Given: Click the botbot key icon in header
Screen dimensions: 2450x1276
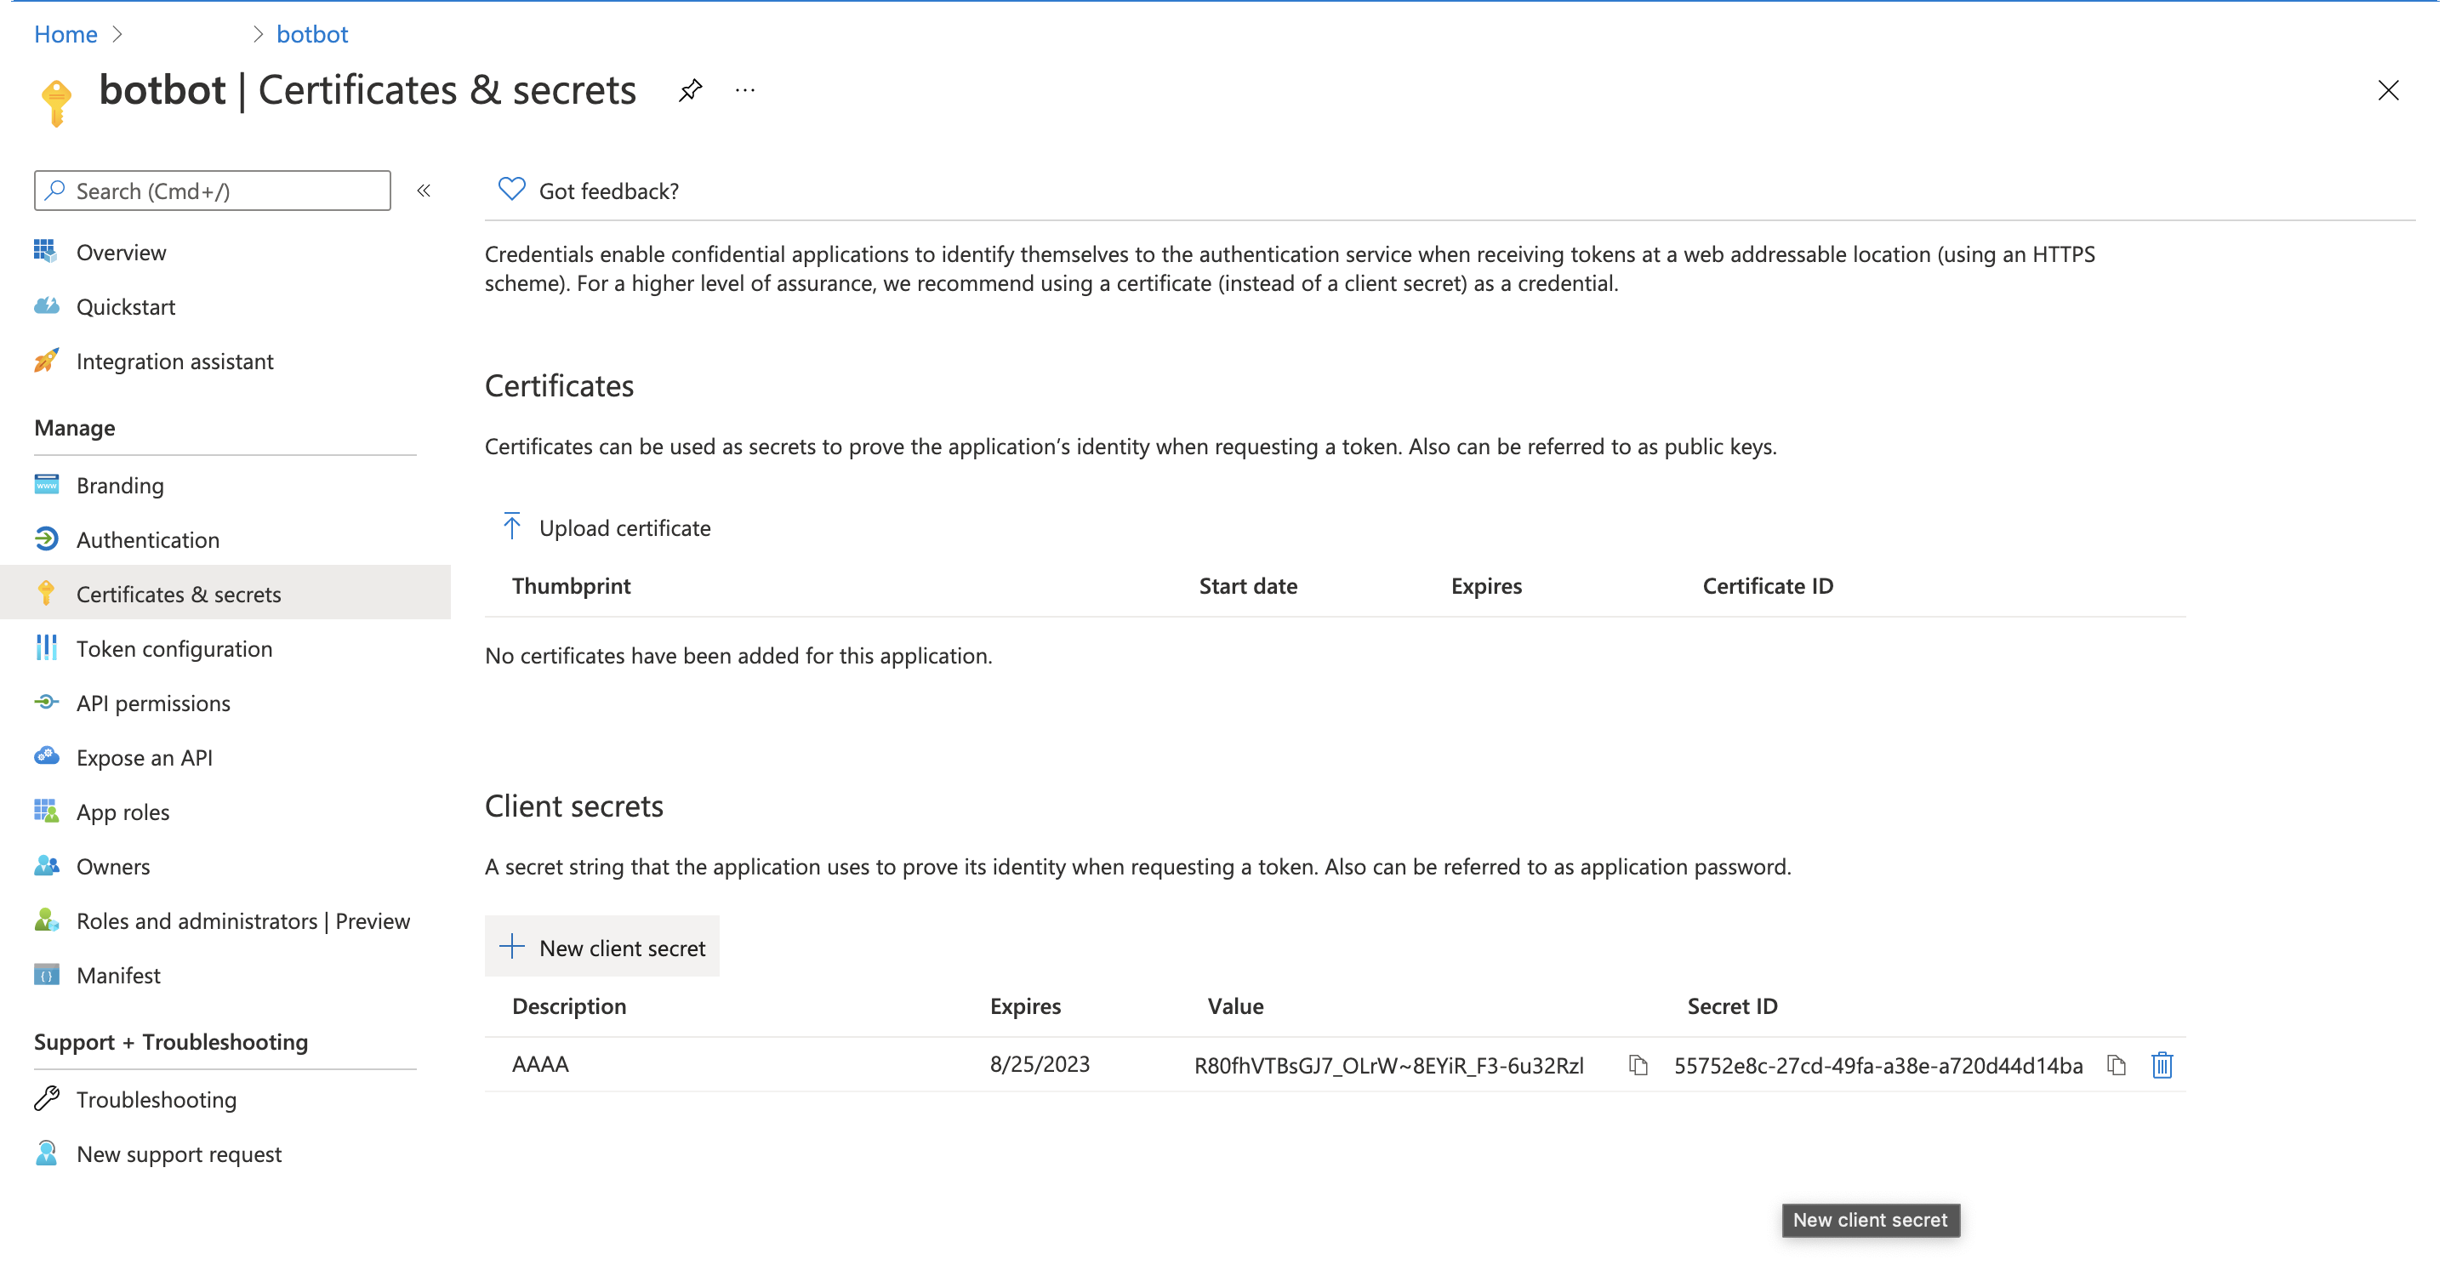Looking at the screenshot, I should [56, 102].
